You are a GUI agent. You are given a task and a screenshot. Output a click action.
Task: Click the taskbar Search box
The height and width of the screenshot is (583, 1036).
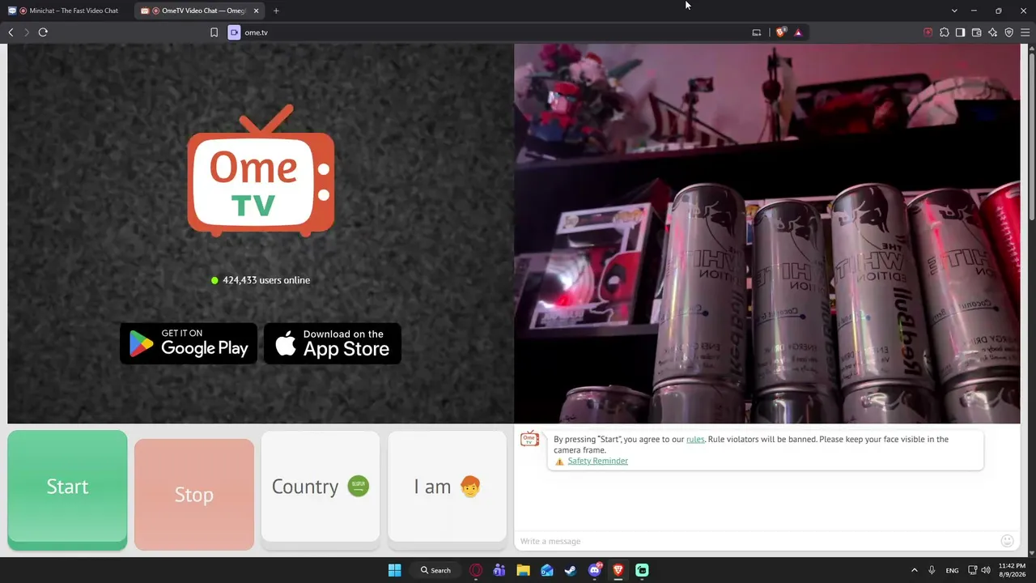tap(435, 570)
